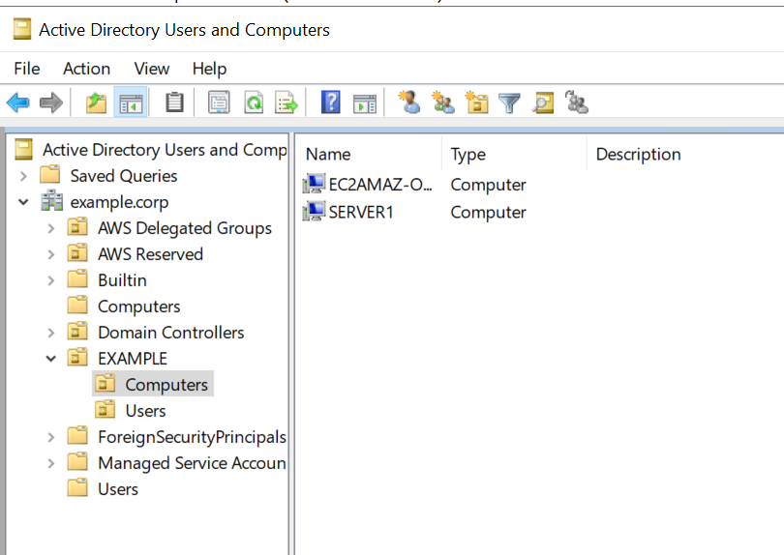Select the Domain Controllers tree item
Viewport: 784px width, 555px height.
171,333
